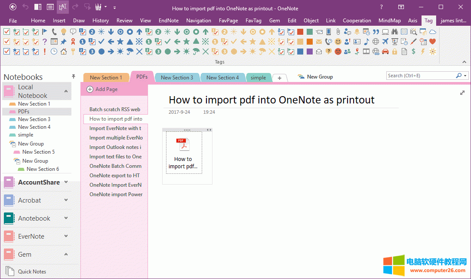Open the PDF file thumbnail on the page
This screenshot has width=471, height=279.
(x=183, y=144)
